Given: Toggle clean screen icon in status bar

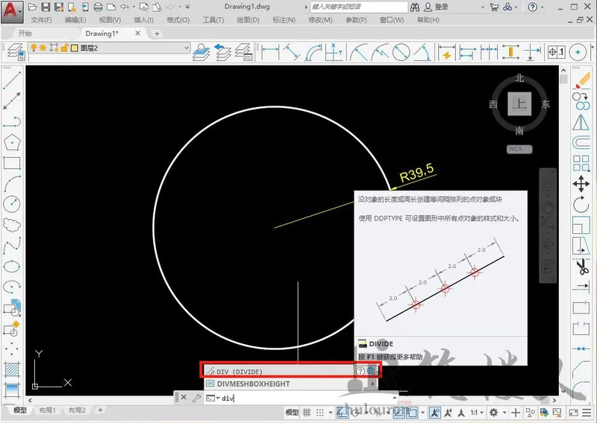Looking at the screenshot, I should pos(573,413).
